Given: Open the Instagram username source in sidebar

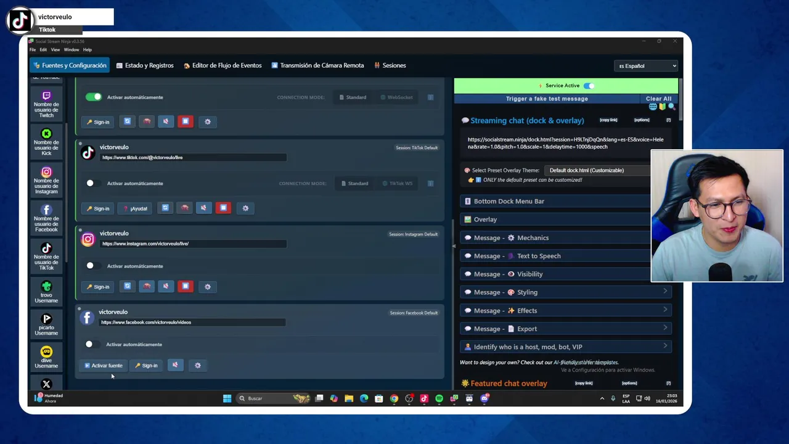Looking at the screenshot, I should (x=46, y=180).
